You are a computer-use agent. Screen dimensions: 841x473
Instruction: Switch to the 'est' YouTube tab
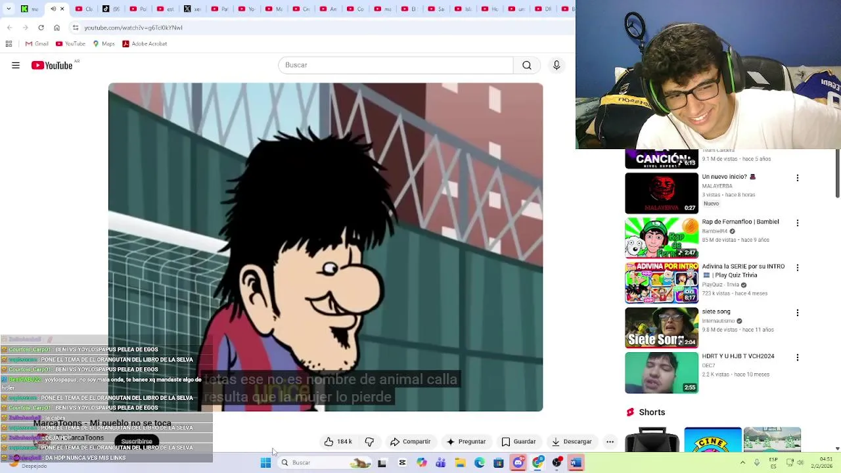164,9
